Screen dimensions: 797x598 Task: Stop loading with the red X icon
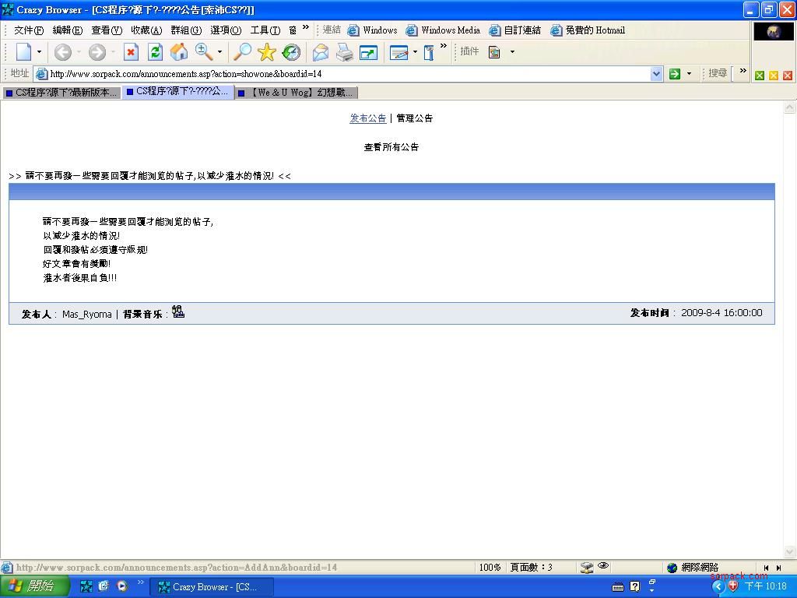[x=131, y=52]
